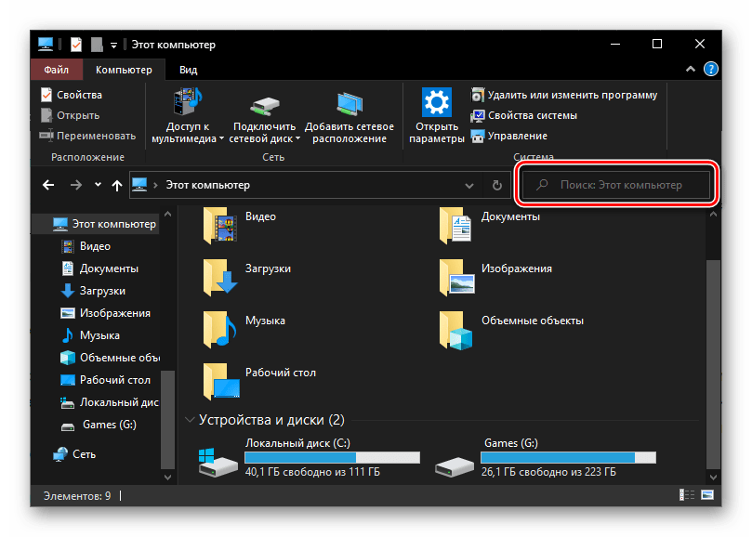Open the address bar history dropdown
752x537 pixels.
click(472, 185)
